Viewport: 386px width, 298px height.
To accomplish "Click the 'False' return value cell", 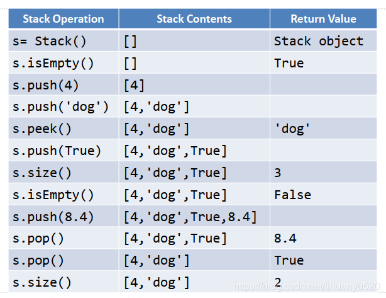I will pyautogui.click(x=292, y=195).
